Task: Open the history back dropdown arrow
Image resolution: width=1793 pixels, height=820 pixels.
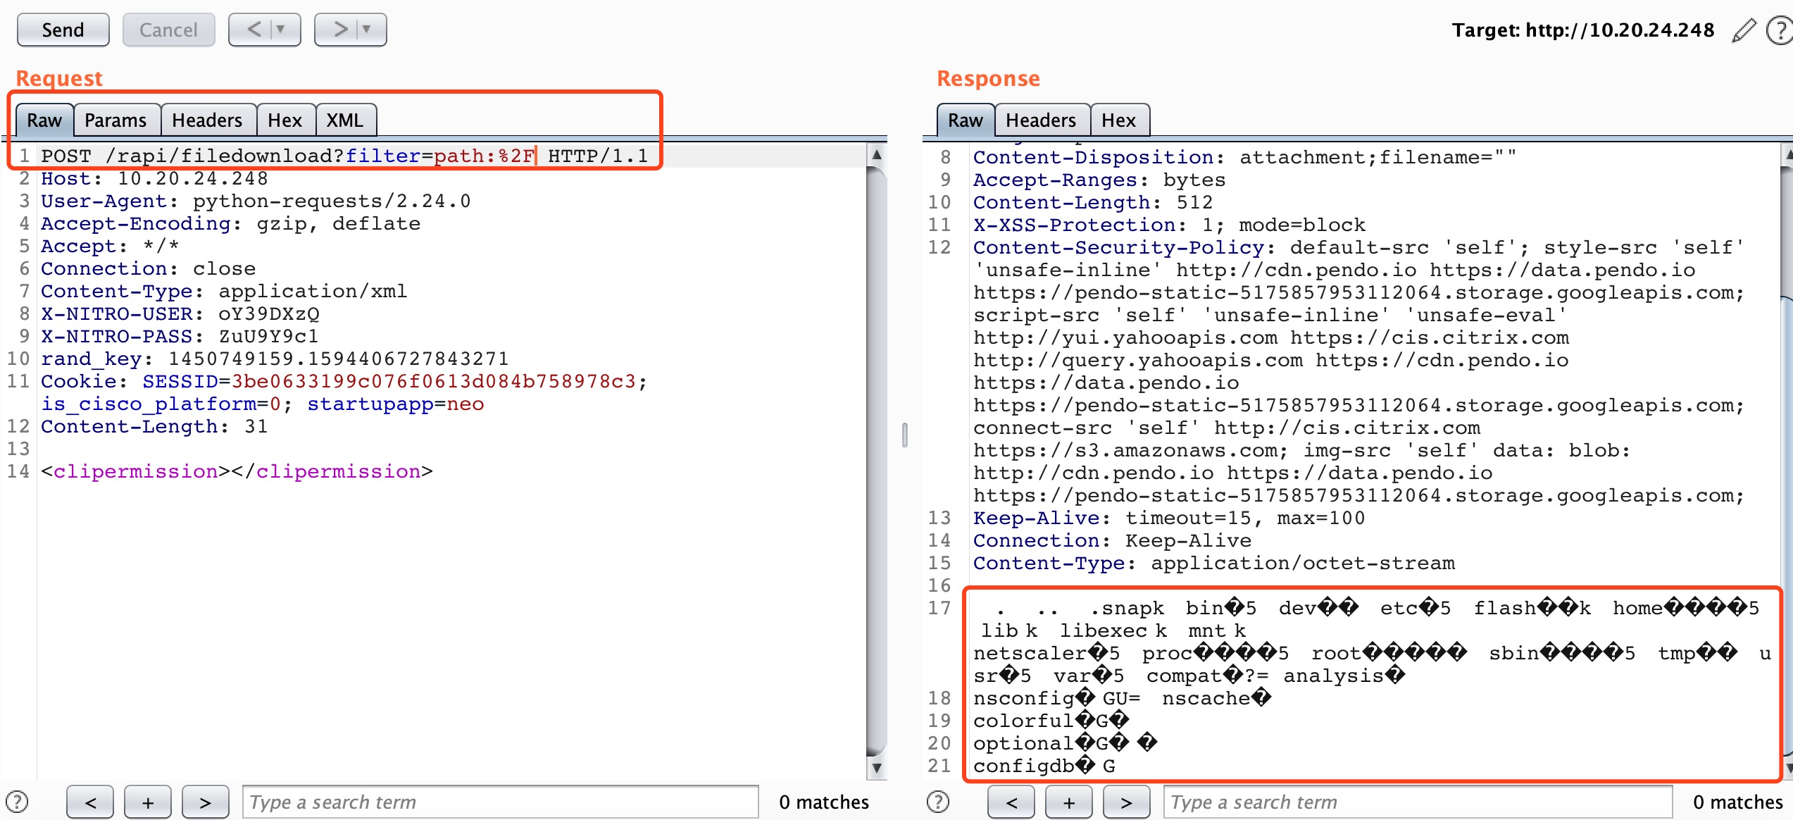Action: [281, 30]
